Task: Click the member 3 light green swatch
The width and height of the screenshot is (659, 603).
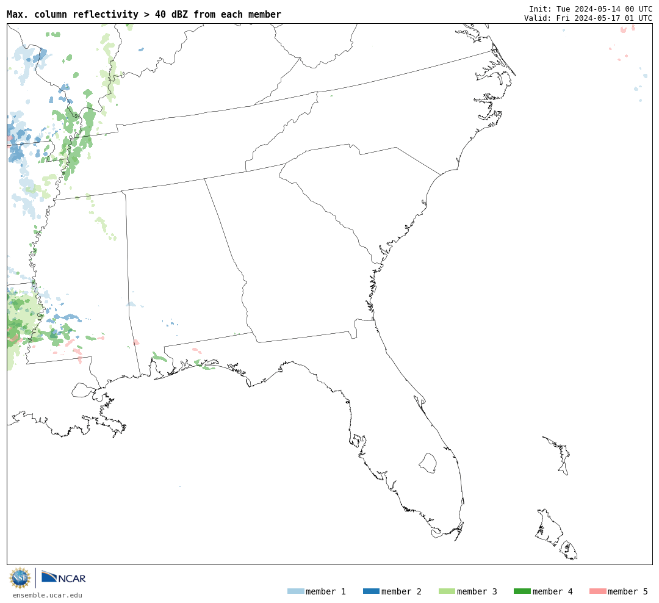Action: (447, 591)
